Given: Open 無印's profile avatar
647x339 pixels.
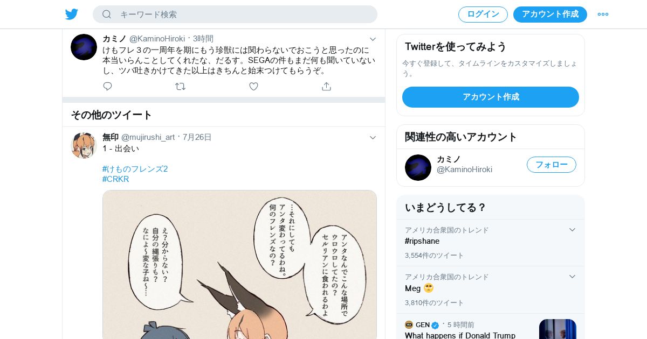Looking at the screenshot, I should tap(84, 145).
